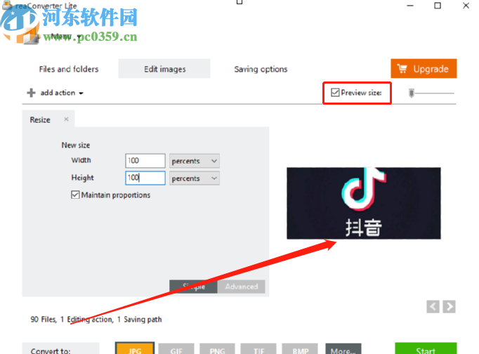Viewport: 479px width, 354px height.
Task: Click the green Start button
Action: coord(426,348)
